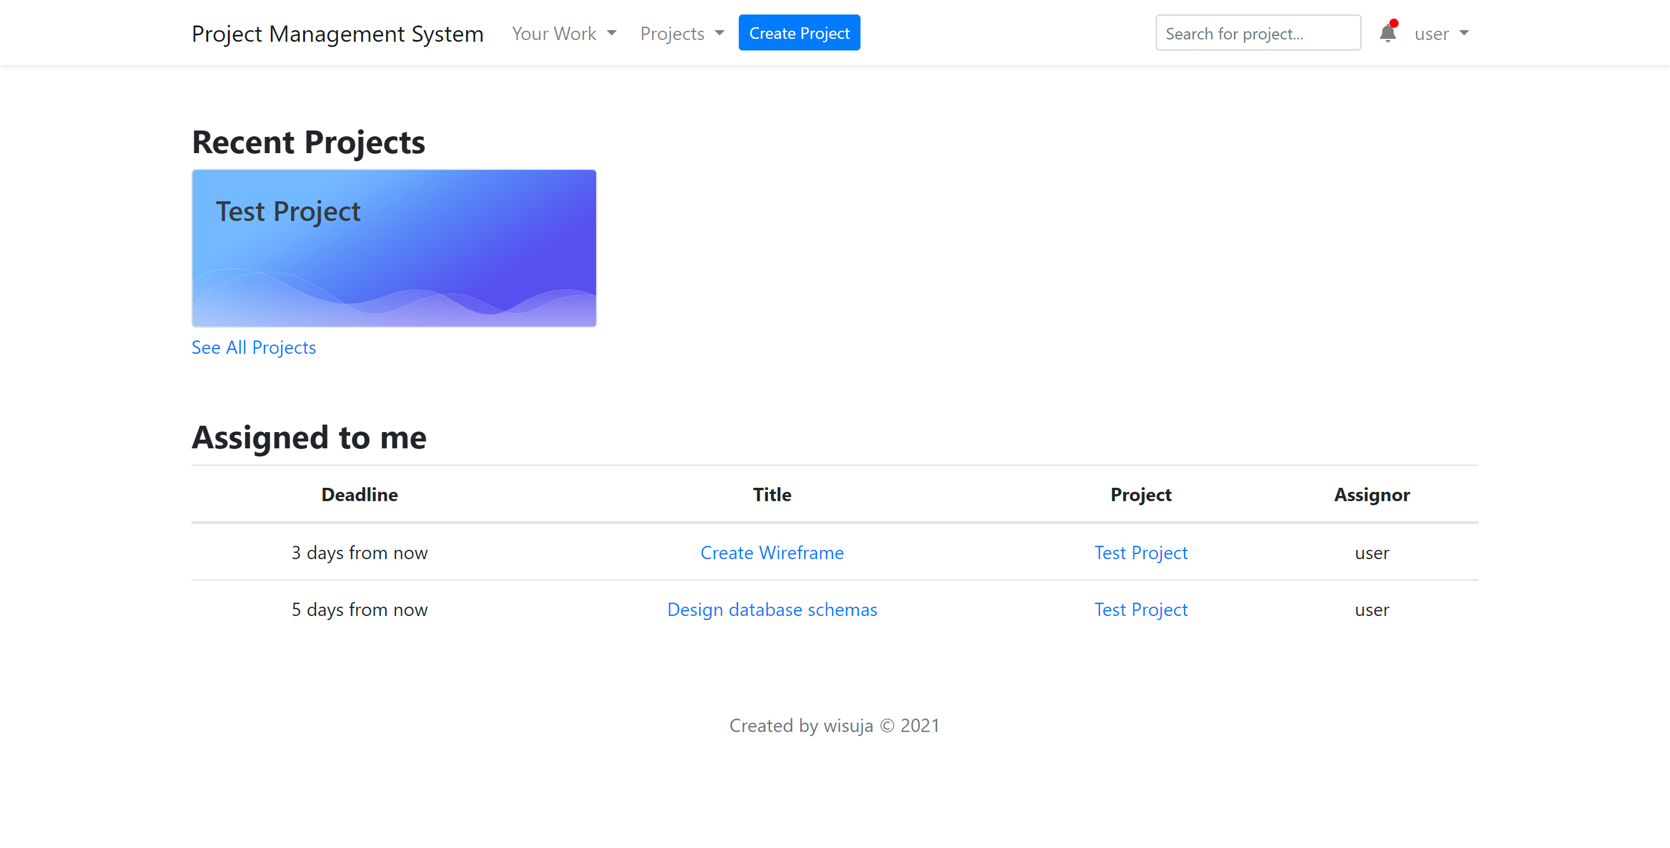The width and height of the screenshot is (1670, 848).
Task: Open the notifications bell icon
Action: click(1386, 33)
